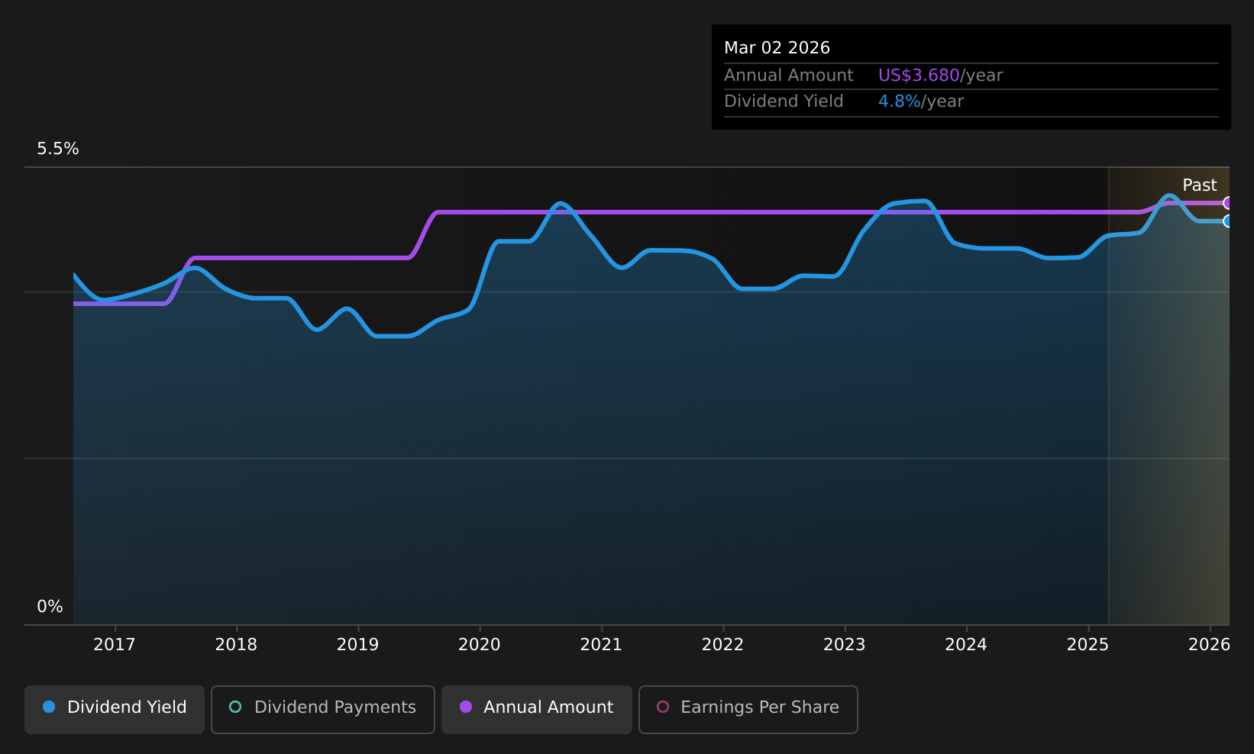Viewport: 1254px width, 754px height.
Task: Click the 2018 x-axis label
Action: [236, 645]
